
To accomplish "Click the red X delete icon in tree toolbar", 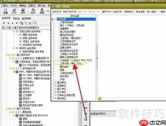I will click(x=30, y=23).
